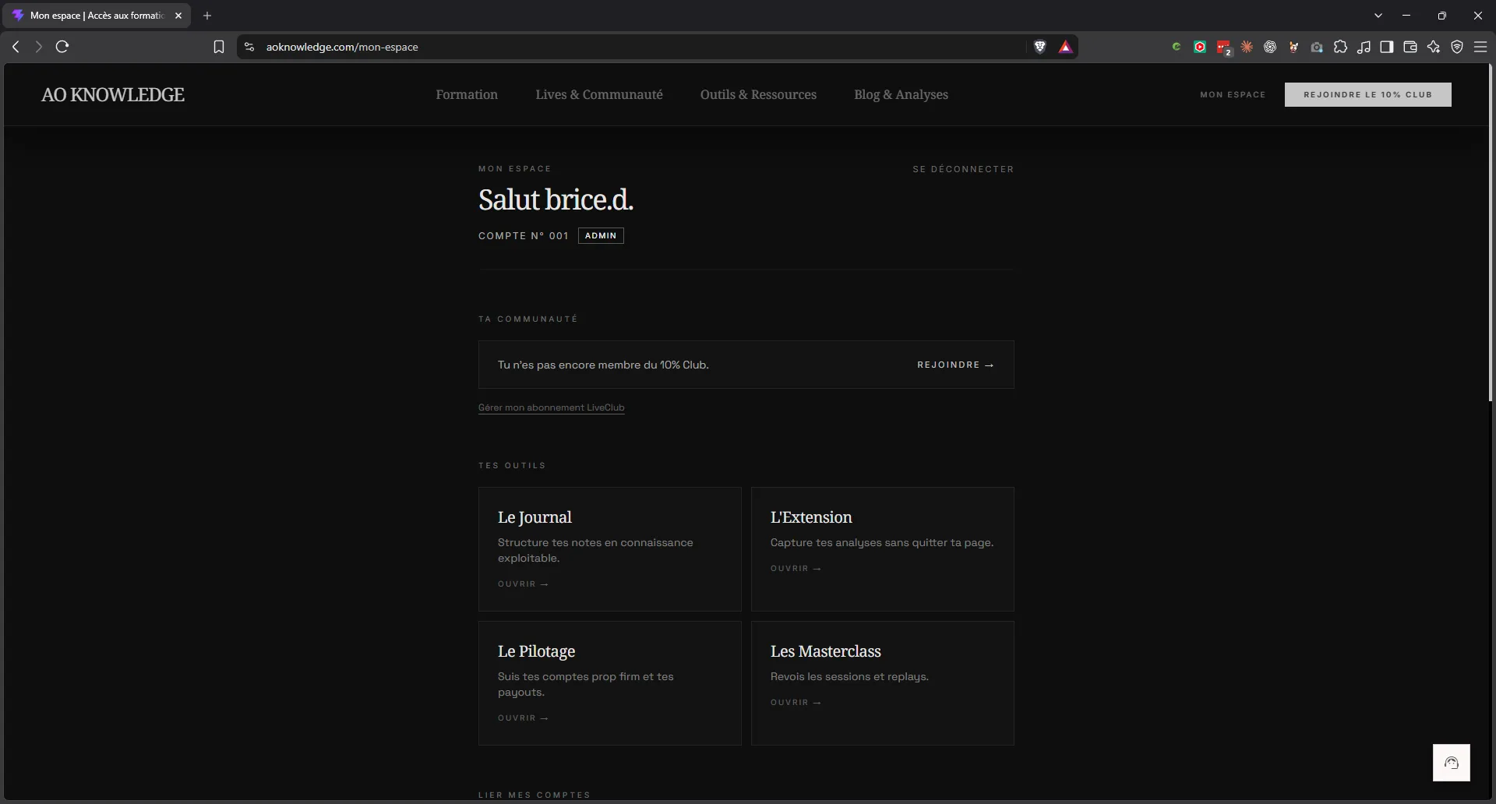View site information icon in address bar
The height and width of the screenshot is (804, 1496).
[249, 47]
